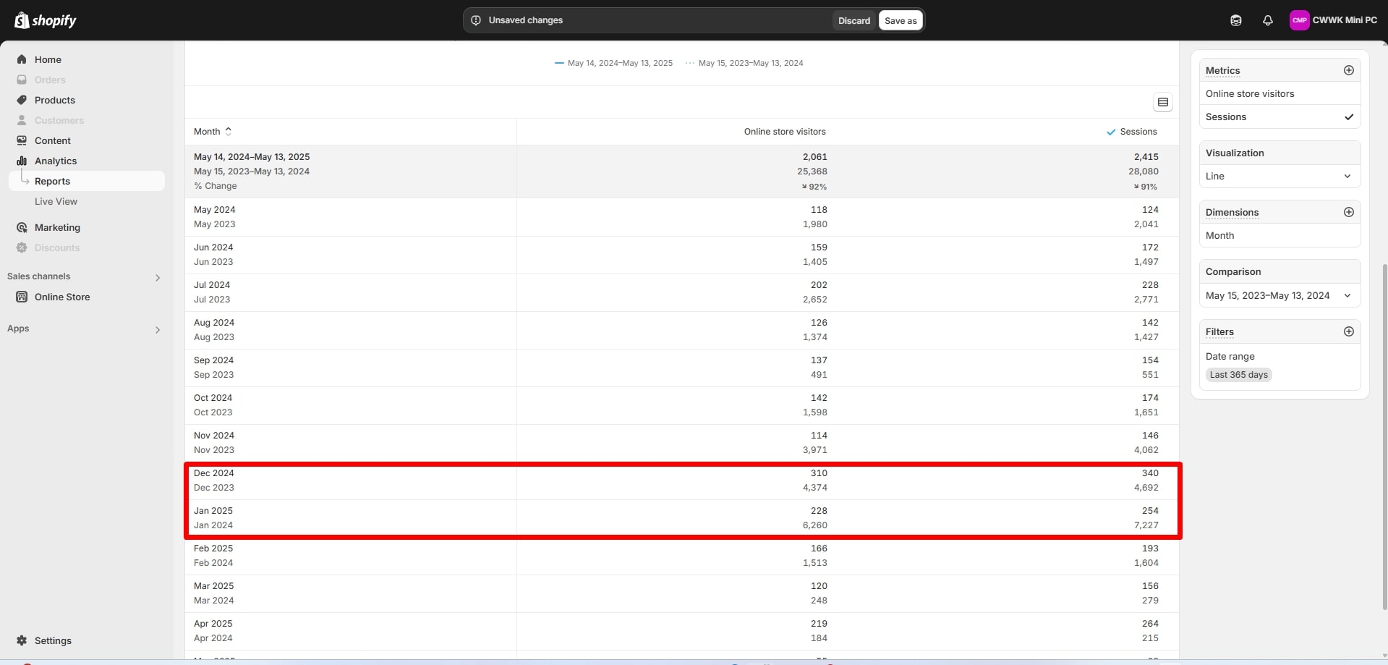The image size is (1388, 665).
Task: Expand the Sales channels section
Action: coord(157,277)
